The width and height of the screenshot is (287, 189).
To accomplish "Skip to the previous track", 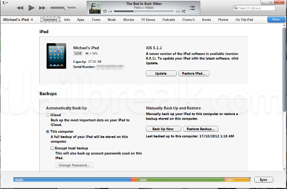I will [20, 8].
